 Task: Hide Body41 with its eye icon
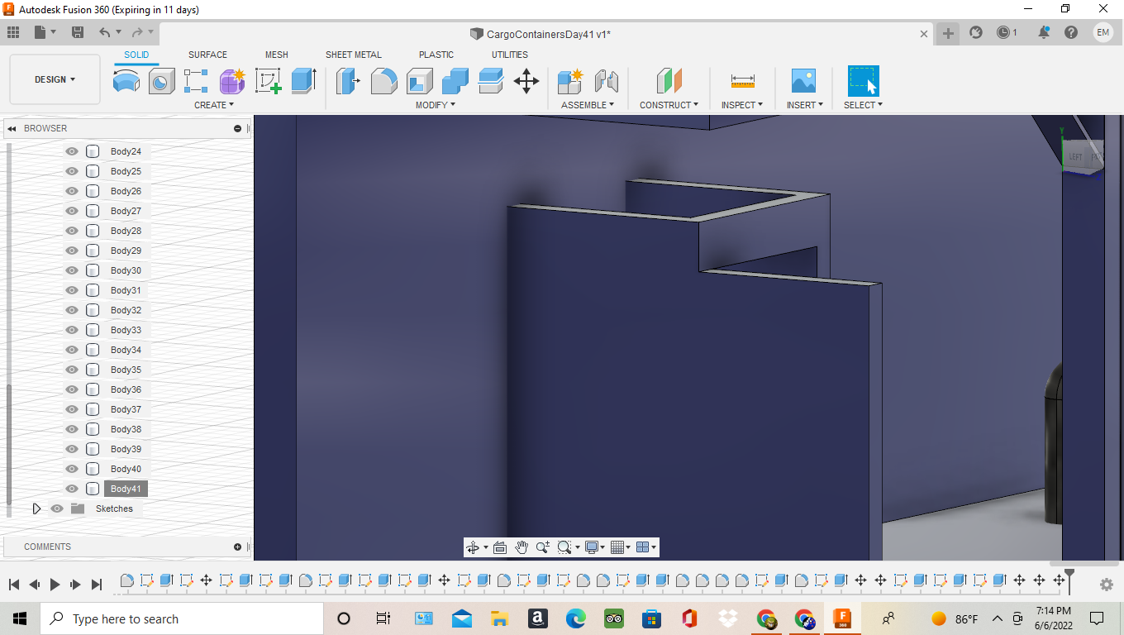click(x=72, y=489)
